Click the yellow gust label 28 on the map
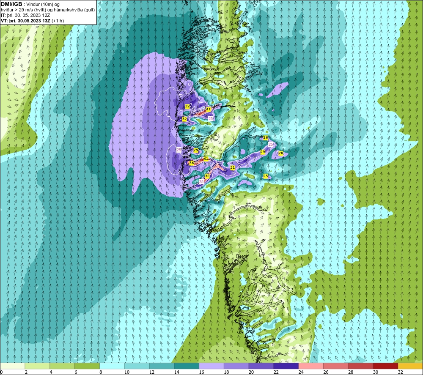The width and height of the screenshot is (423, 375). pos(280,153)
